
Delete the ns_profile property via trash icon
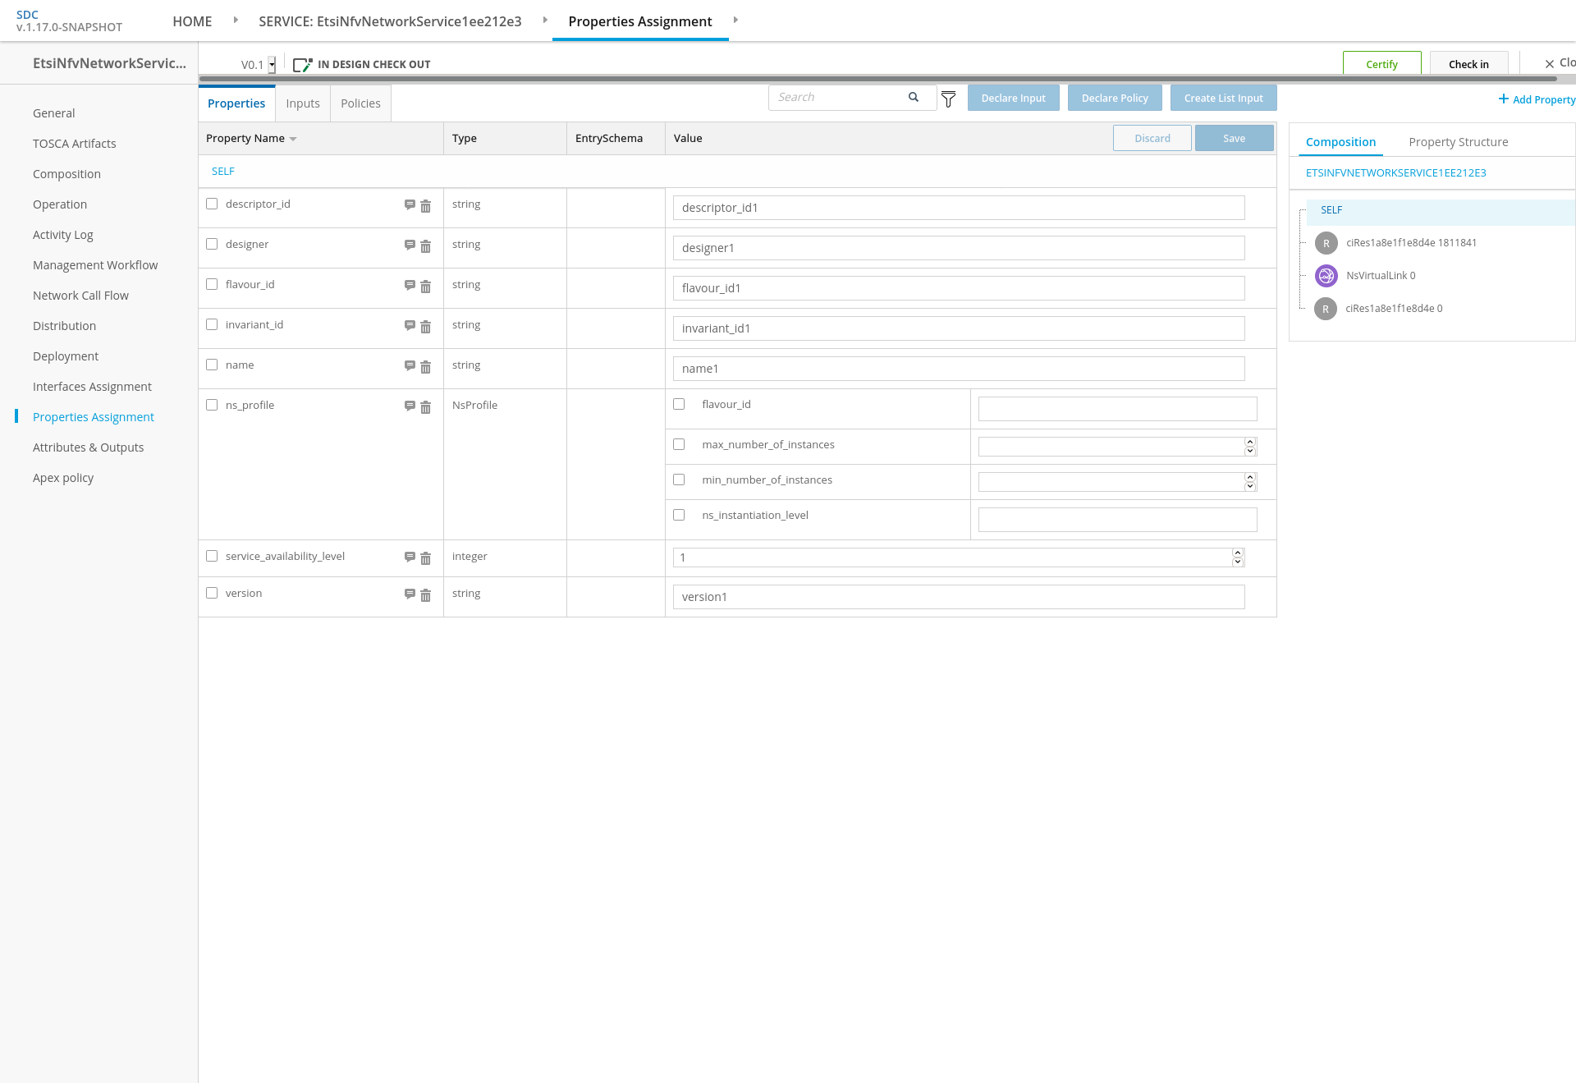click(425, 407)
